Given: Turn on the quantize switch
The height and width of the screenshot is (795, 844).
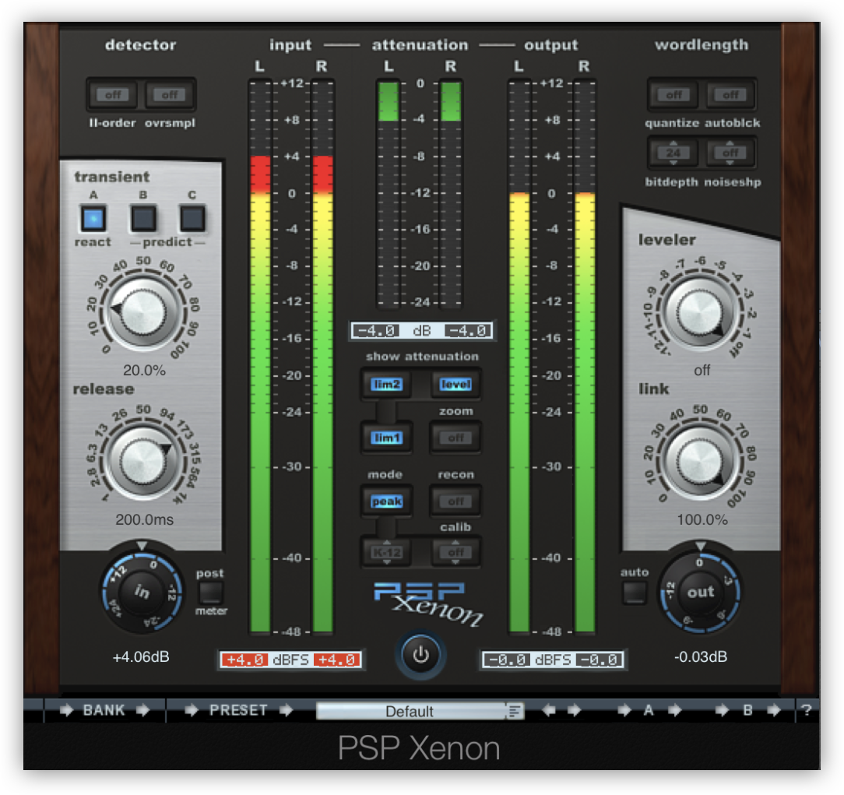Looking at the screenshot, I should (673, 95).
